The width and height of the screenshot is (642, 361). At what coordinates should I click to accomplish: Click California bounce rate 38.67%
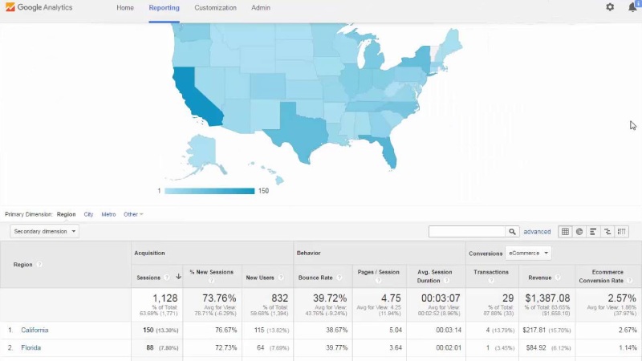point(336,330)
